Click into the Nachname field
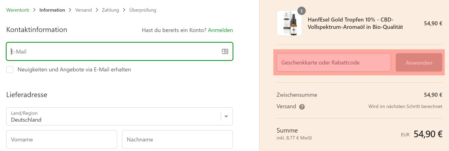Screen dimensions: 449x151 (177, 140)
